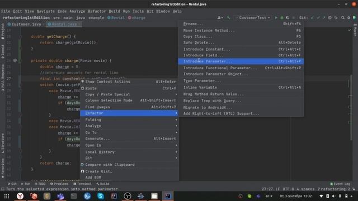Viewport: 358px width, 201px height.
Task: Expand the Folding submenu
Action: point(129,119)
